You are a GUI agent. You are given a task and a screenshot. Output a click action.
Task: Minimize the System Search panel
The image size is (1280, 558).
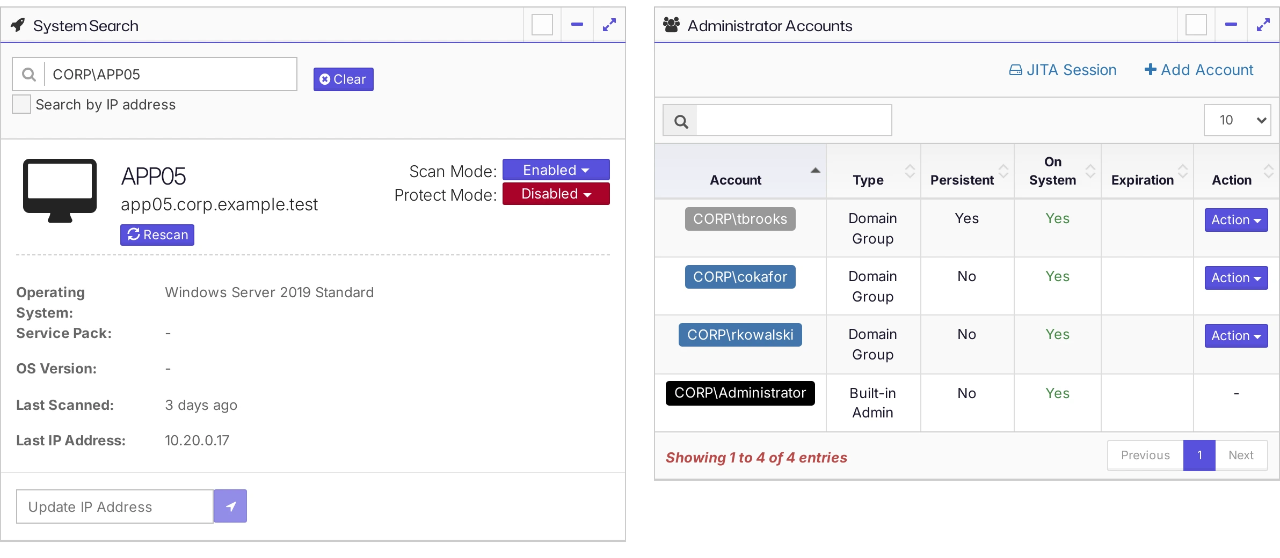pos(577,25)
